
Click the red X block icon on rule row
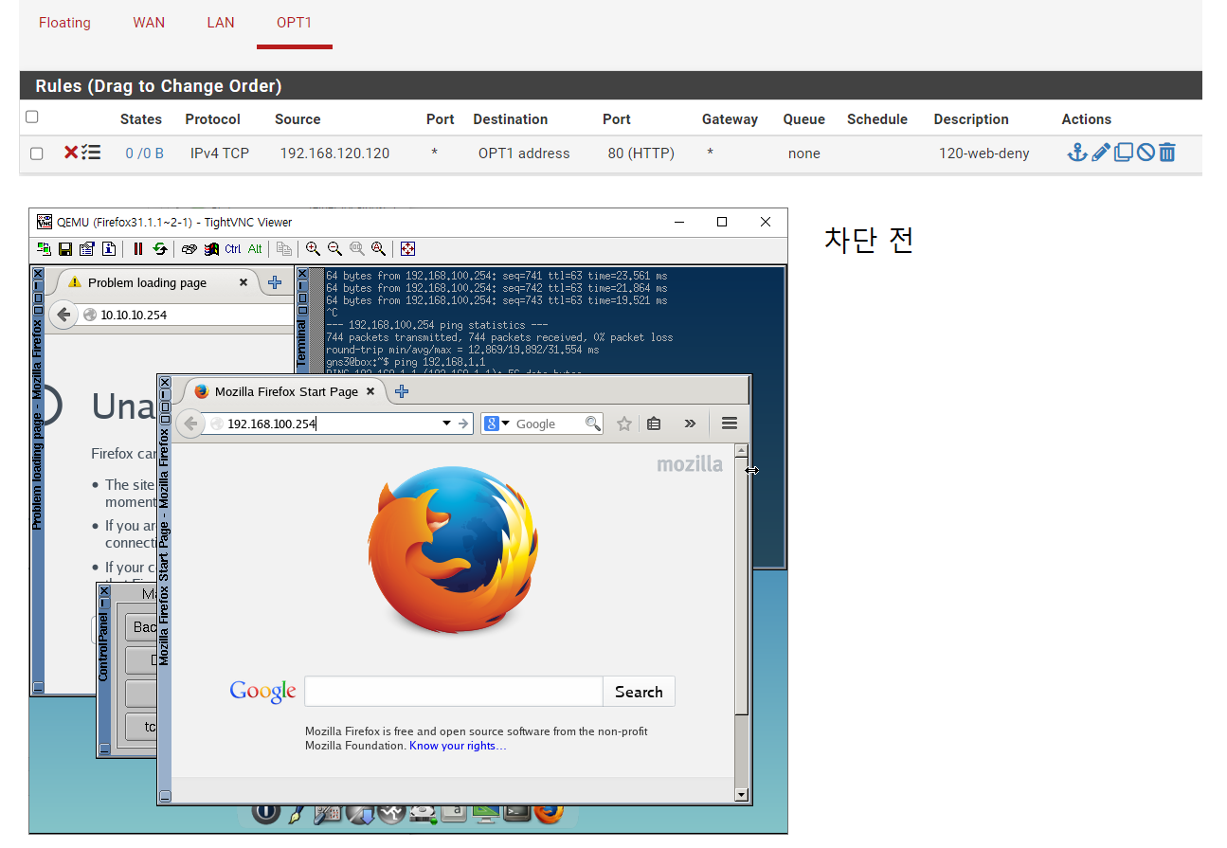[x=71, y=153]
